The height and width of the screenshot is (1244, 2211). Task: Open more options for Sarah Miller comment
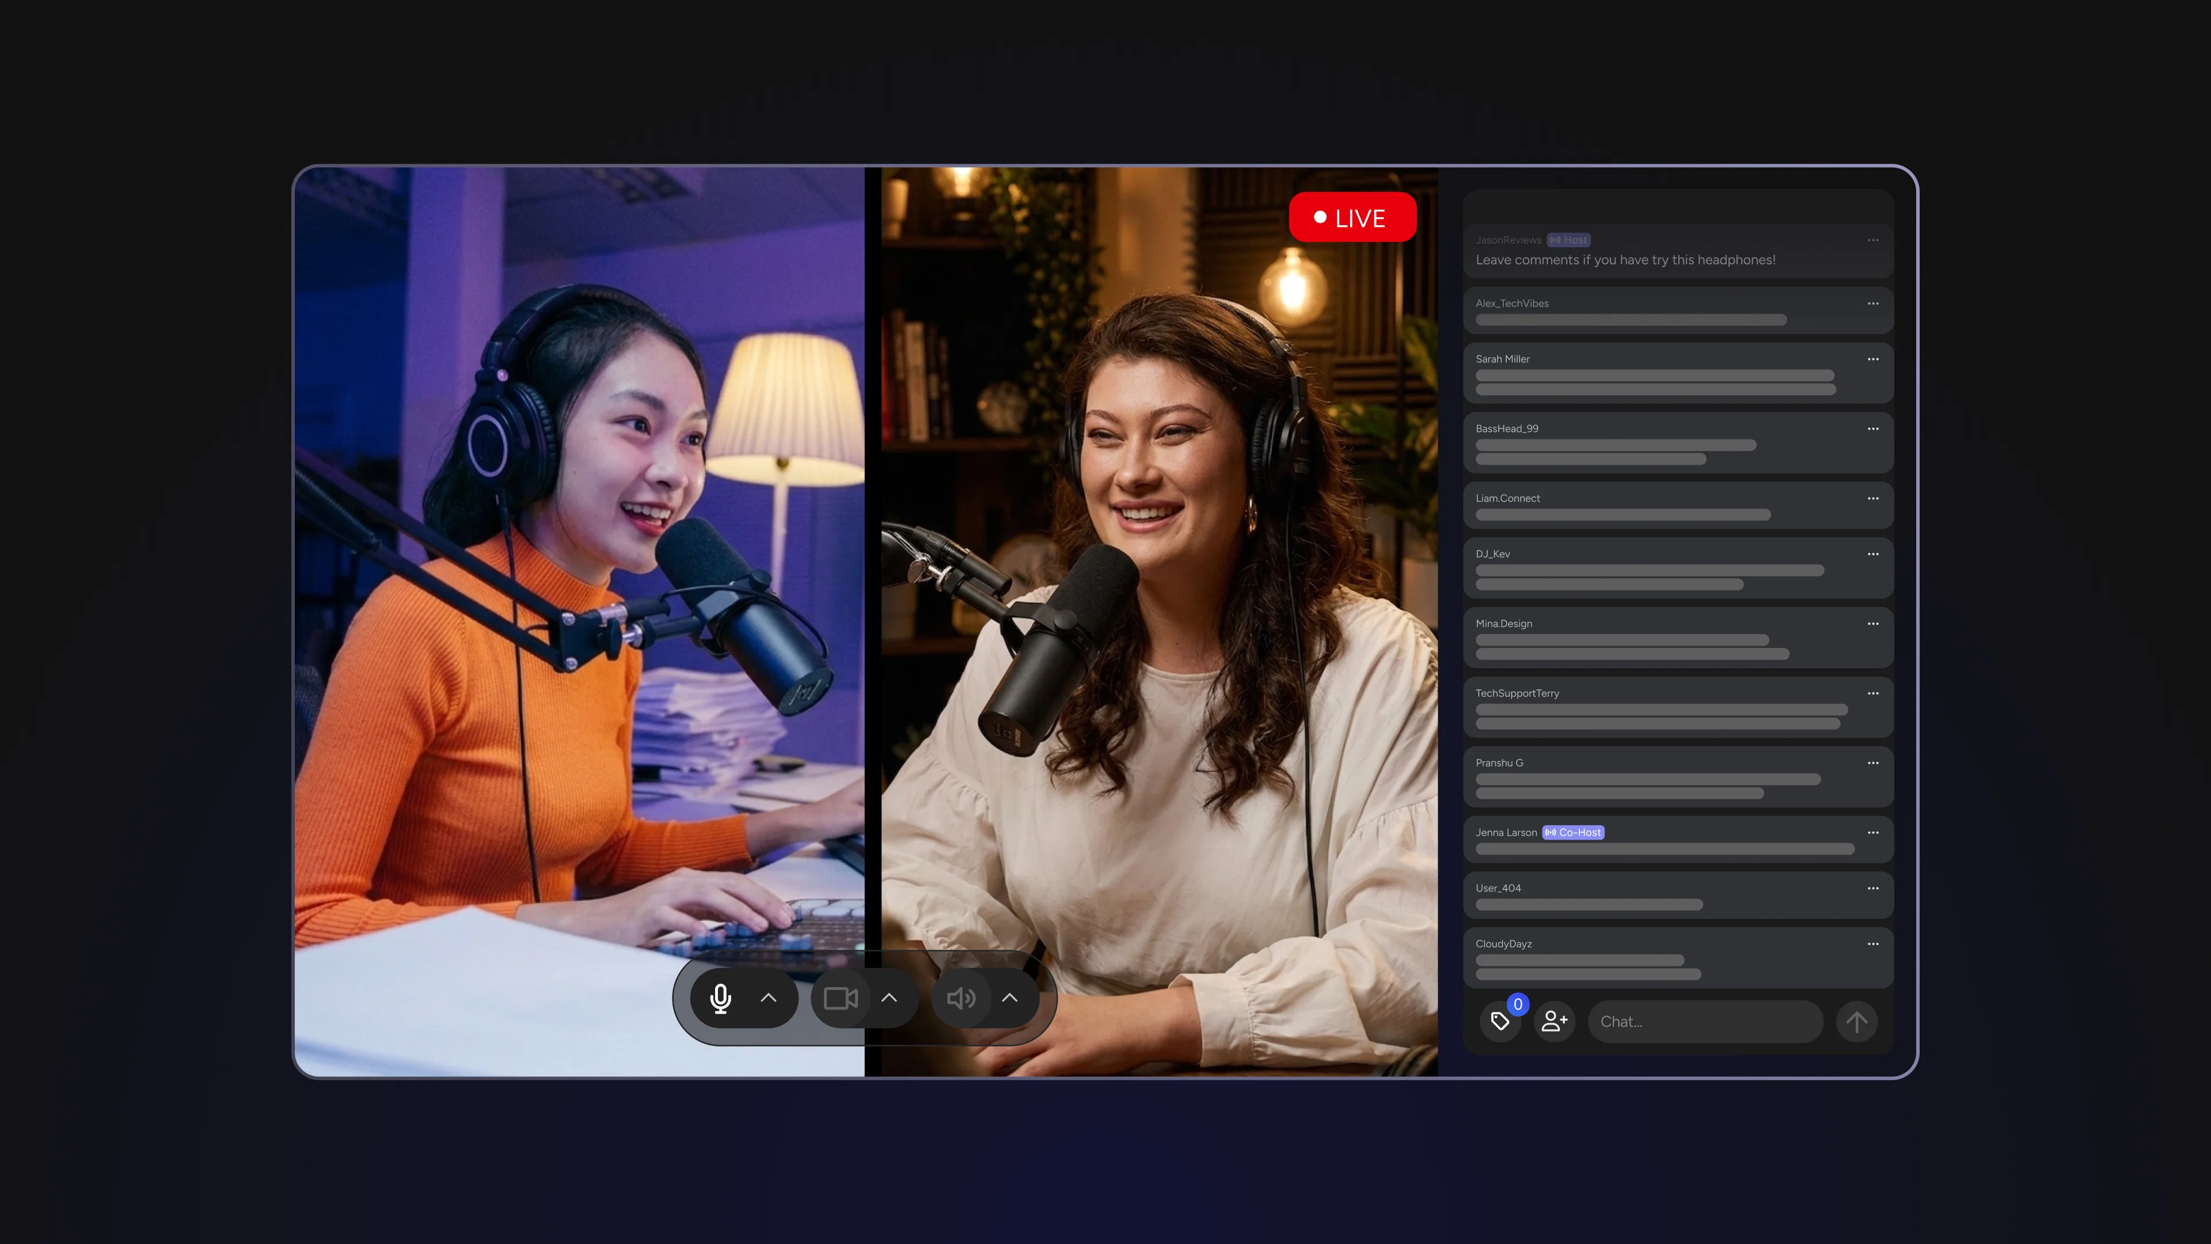1873,359
